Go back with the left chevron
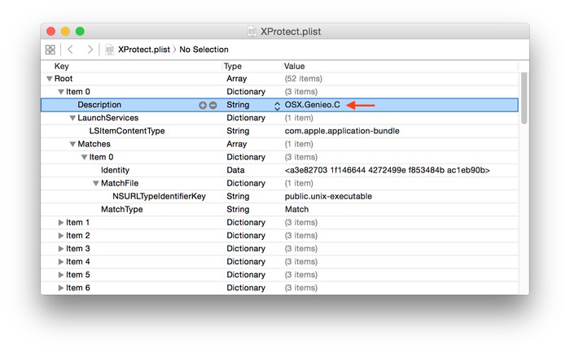This screenshot has width=570, height=353. pyautogui.click(x=71, y=50)
